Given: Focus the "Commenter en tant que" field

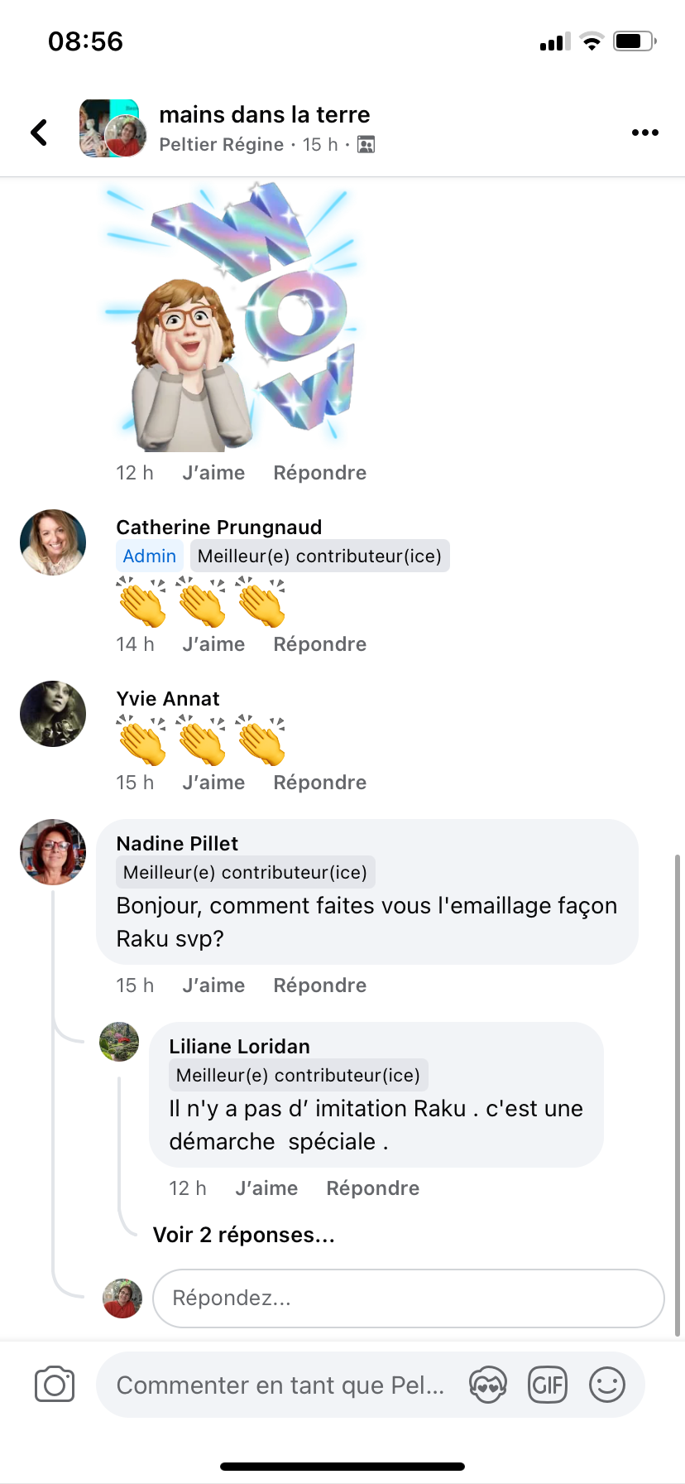Looking at the screenshot, I should pyautogui.click(x=281, y=1385).
